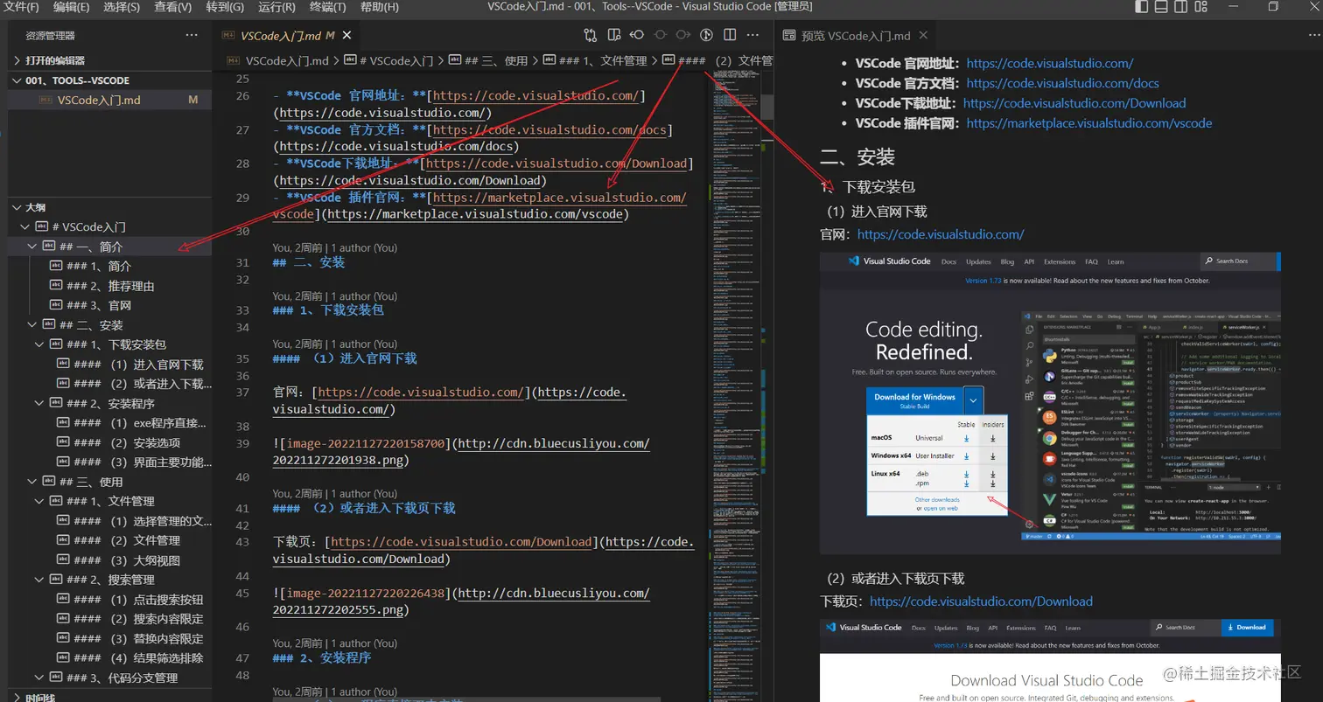Click the VS Code homepage screenshot image in preview
Image resolution: width=1323 pixels, height=702 pixels.
[x=1050, y=403]
